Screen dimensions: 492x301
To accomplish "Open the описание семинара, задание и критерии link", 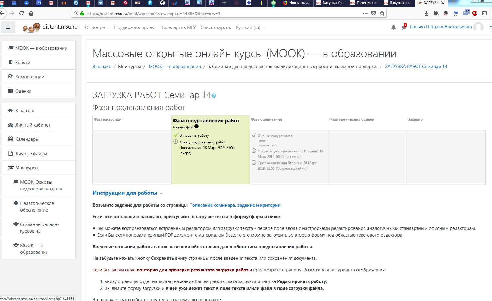I will click(x=236, y=205).
